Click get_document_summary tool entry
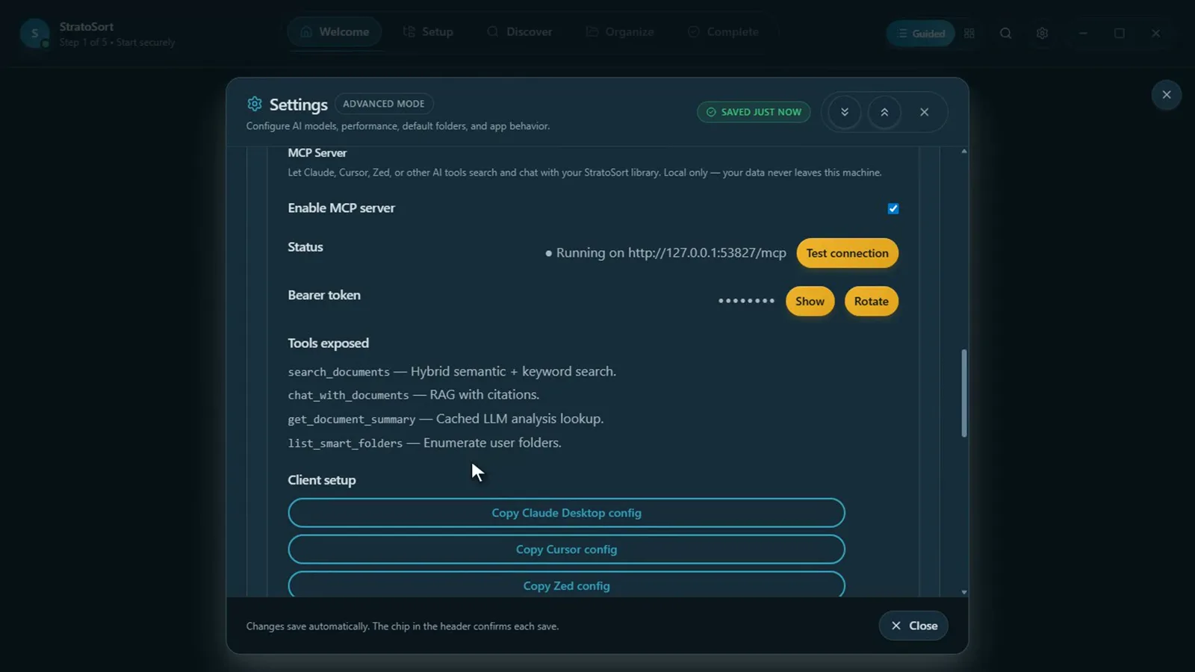 tap(445, 419)
